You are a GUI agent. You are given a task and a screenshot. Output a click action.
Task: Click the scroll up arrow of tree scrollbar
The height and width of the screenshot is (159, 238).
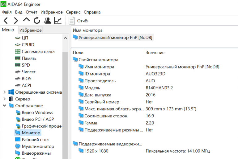(x=66, y=38)
